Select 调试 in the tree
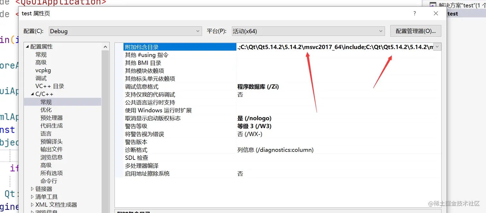The width and height of the screenshot is (486, 213). [x=41, y=78]
